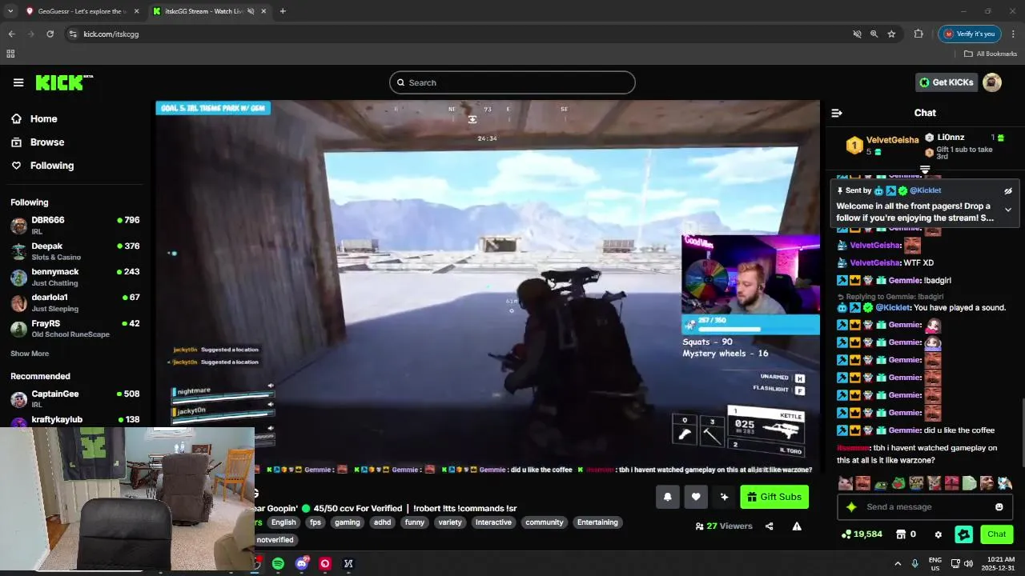The image size is (1025, 576).
Task: Open Spotify from the taskbar
Action: pyautogui.click(x=278, y=563)
